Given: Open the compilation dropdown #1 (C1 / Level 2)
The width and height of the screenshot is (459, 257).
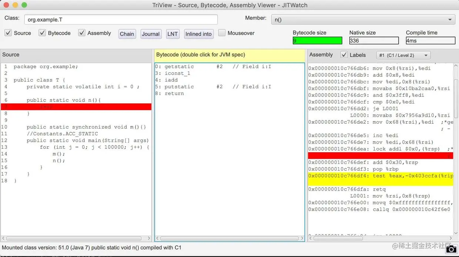Looking at the screenshot, I should tap(403, 55).
